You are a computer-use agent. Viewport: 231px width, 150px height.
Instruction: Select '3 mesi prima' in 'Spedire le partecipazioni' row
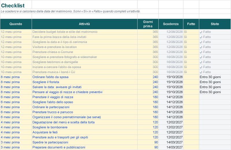coord(16,142)
